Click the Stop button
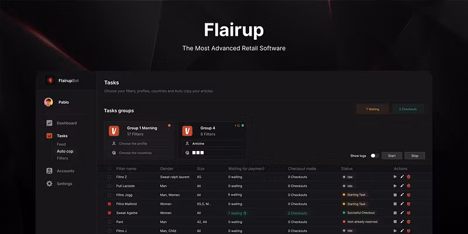This screenshot has height=234, width=468. (x=415, y=156)
